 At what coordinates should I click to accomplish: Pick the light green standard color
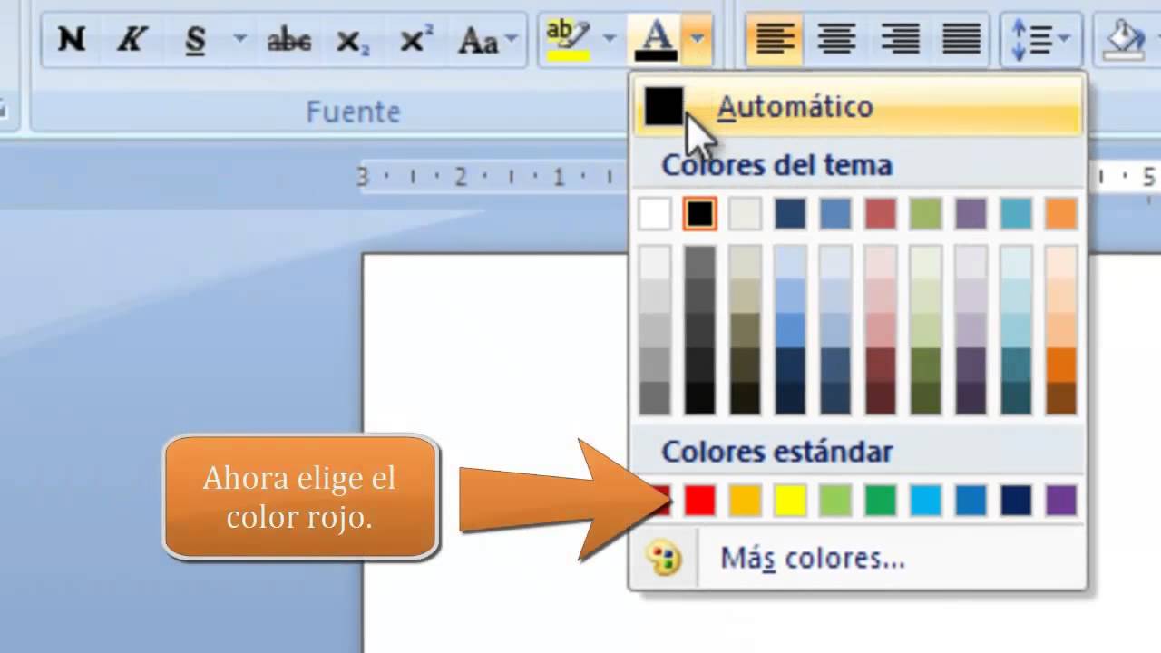tap(835, 500)
